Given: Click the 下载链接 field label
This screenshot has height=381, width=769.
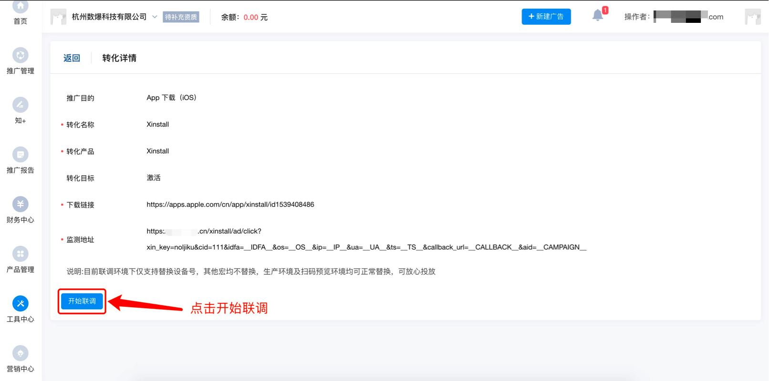Looking at the screenshot, I should pos(80,205).
